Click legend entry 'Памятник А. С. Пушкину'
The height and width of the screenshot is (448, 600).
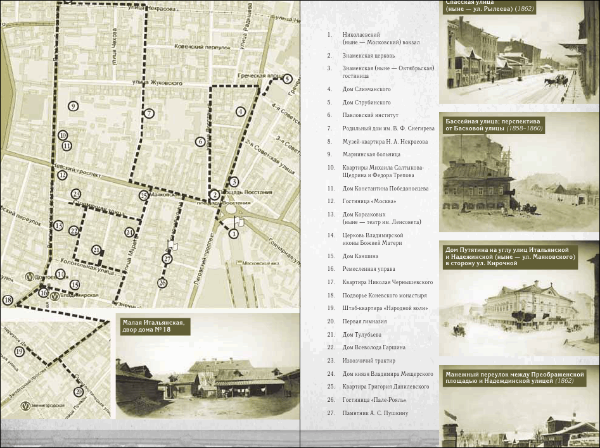375,413
